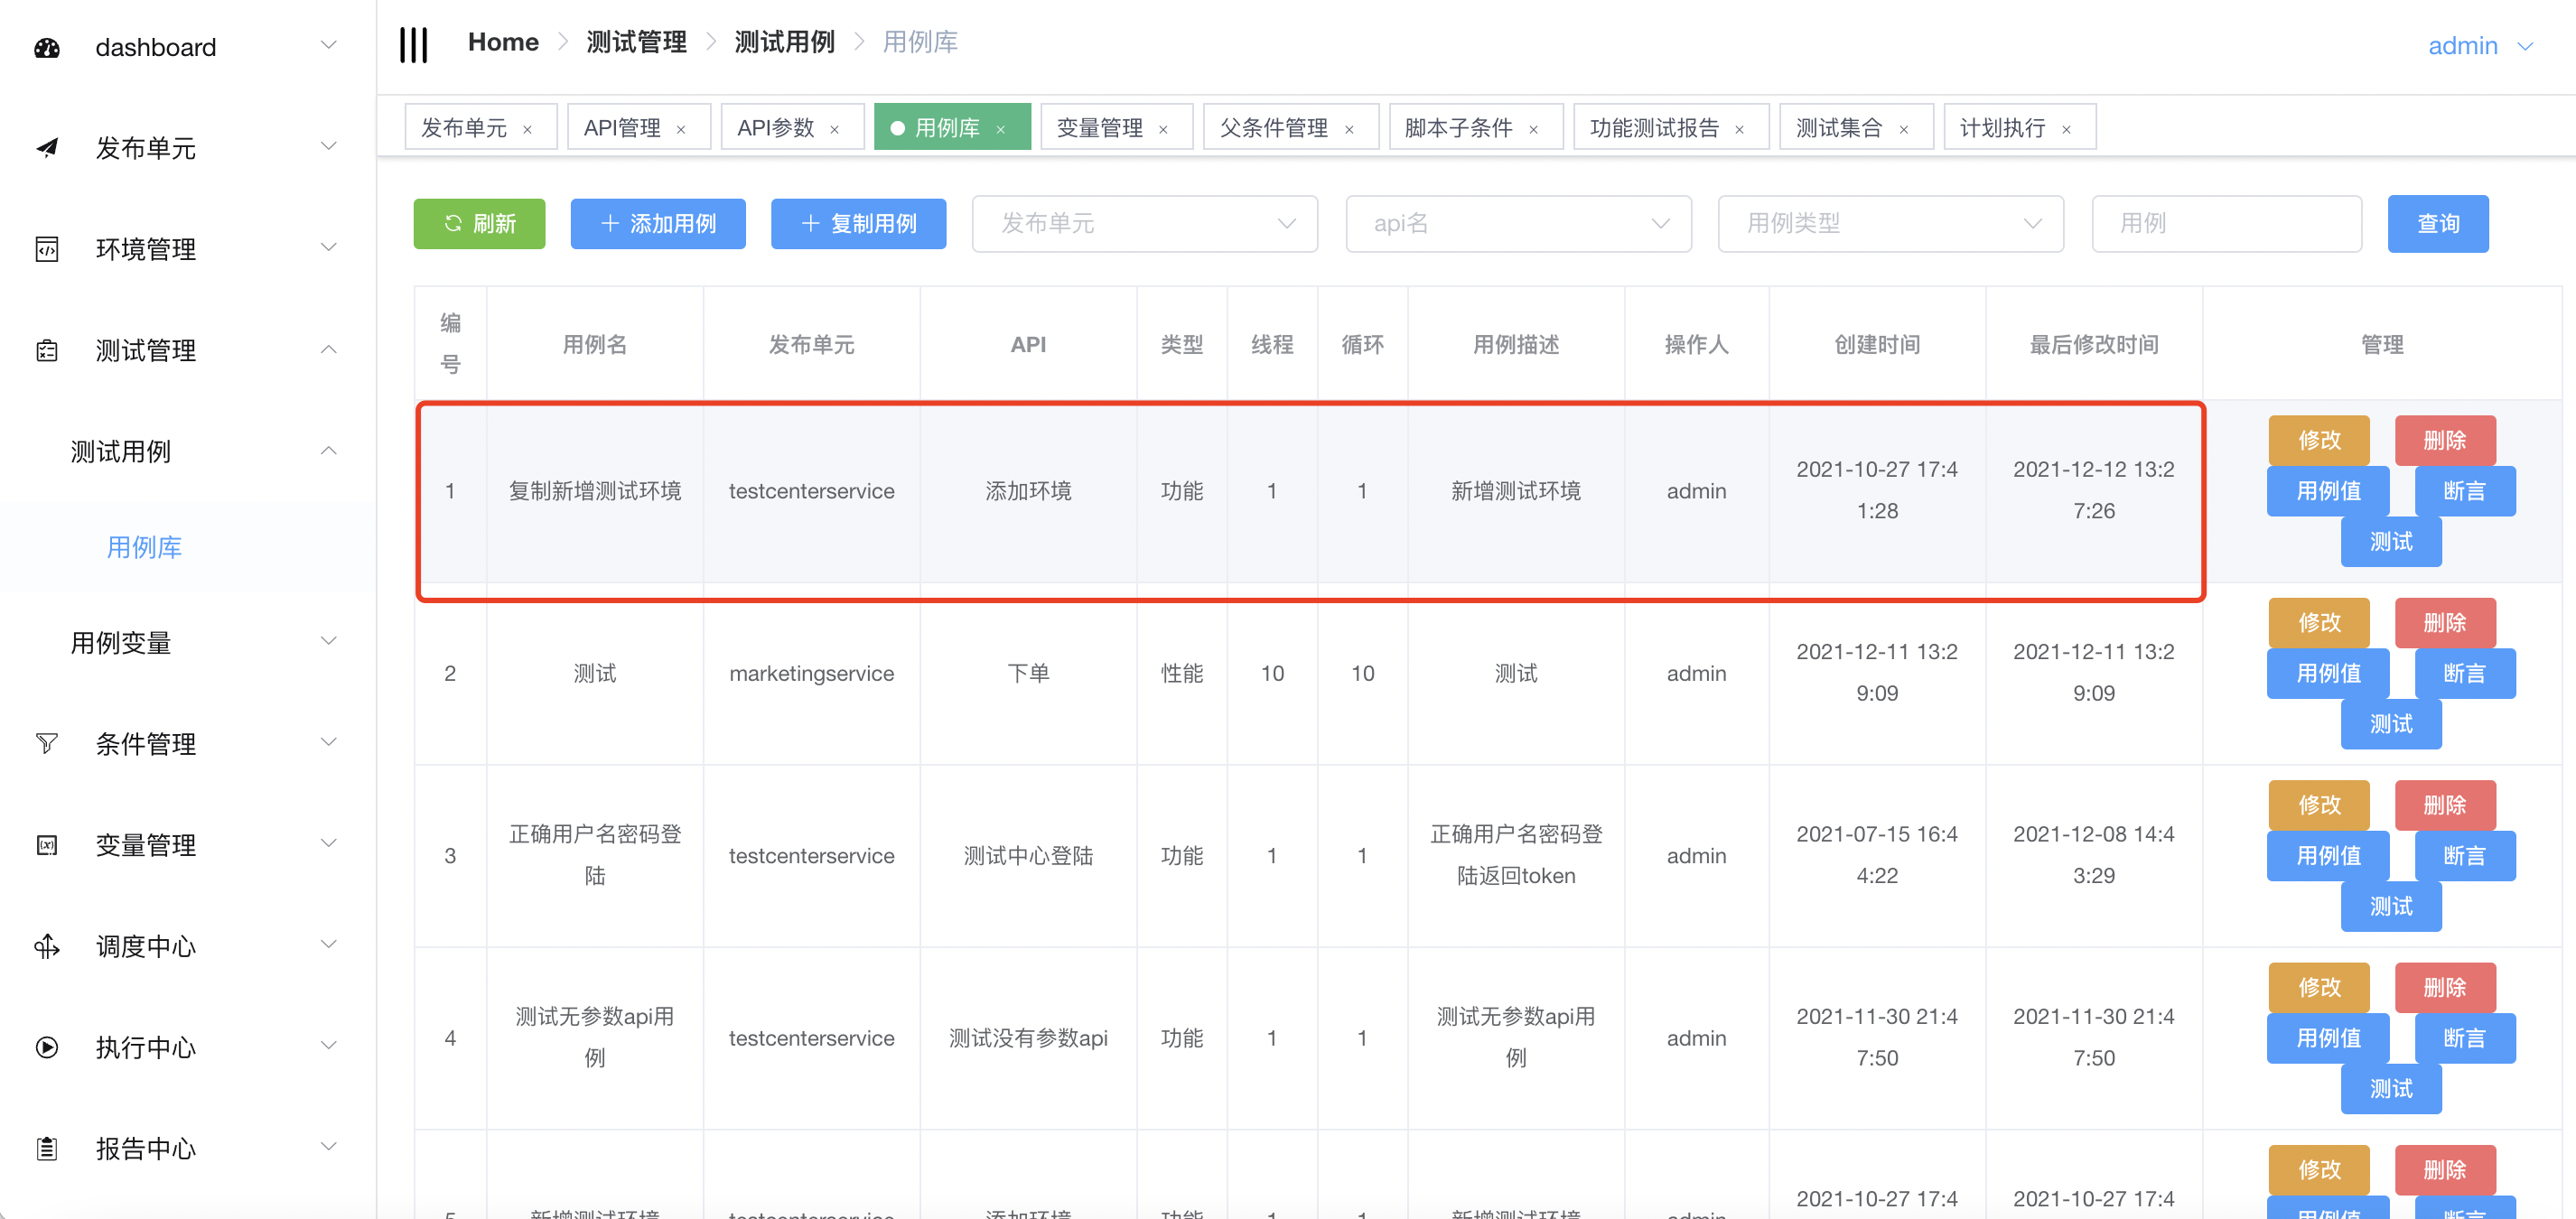Expand the 调度中心 sidebar menu
2576x1219 pixels.
(328, 945)
